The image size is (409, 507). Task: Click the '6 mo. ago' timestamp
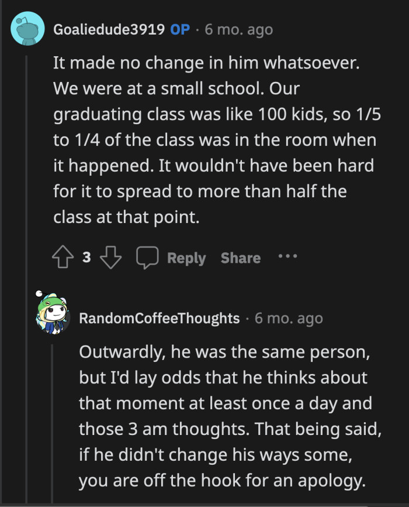coord(238,29)
